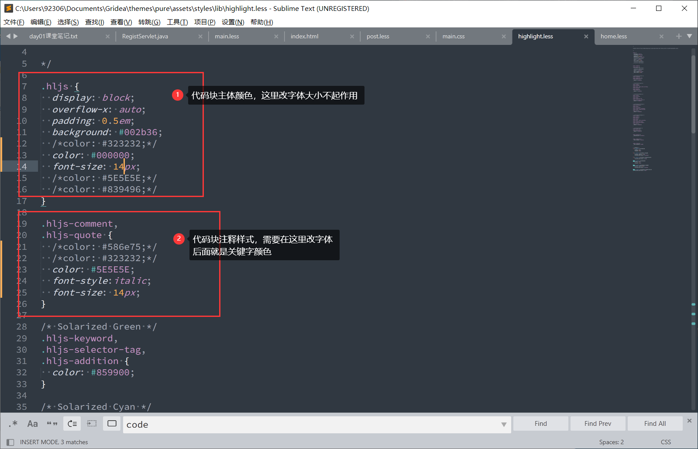Toggle regular expression search option
Screen dimensions: 698x449
13,424
